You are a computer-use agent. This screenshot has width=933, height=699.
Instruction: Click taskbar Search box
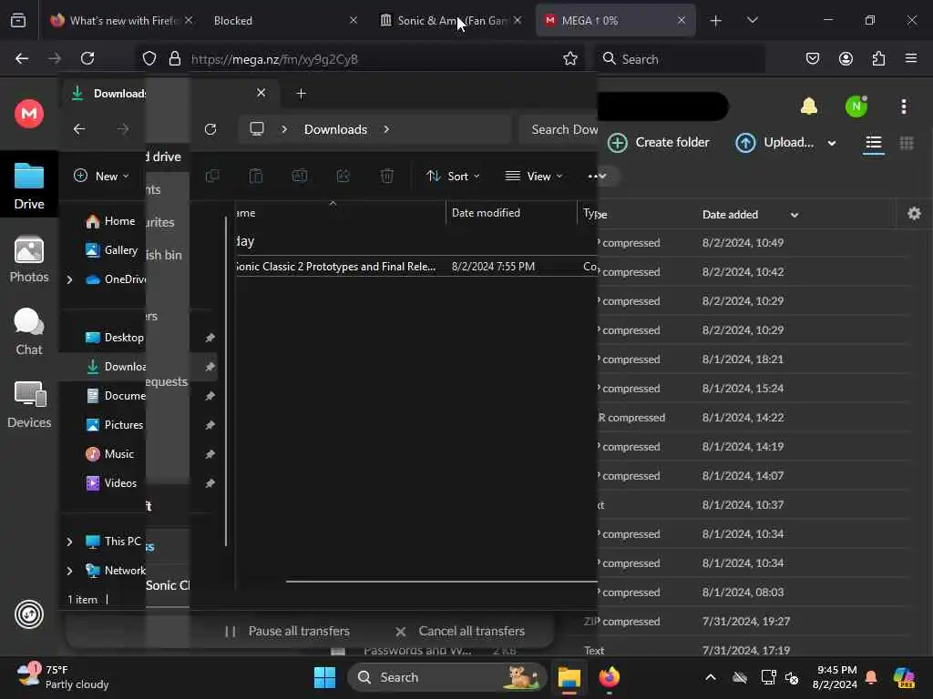446,677
